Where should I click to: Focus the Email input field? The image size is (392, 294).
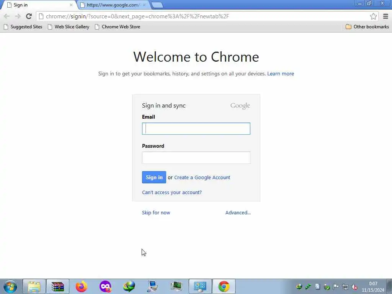coord(196,129)
